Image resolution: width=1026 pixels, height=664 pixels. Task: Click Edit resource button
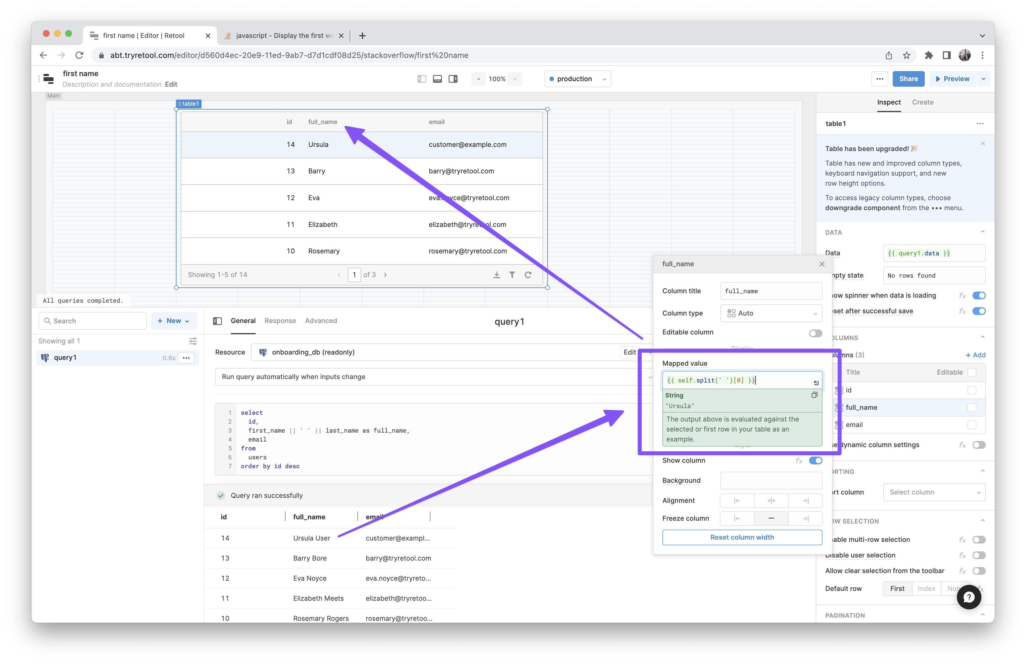tap(629, 352)
